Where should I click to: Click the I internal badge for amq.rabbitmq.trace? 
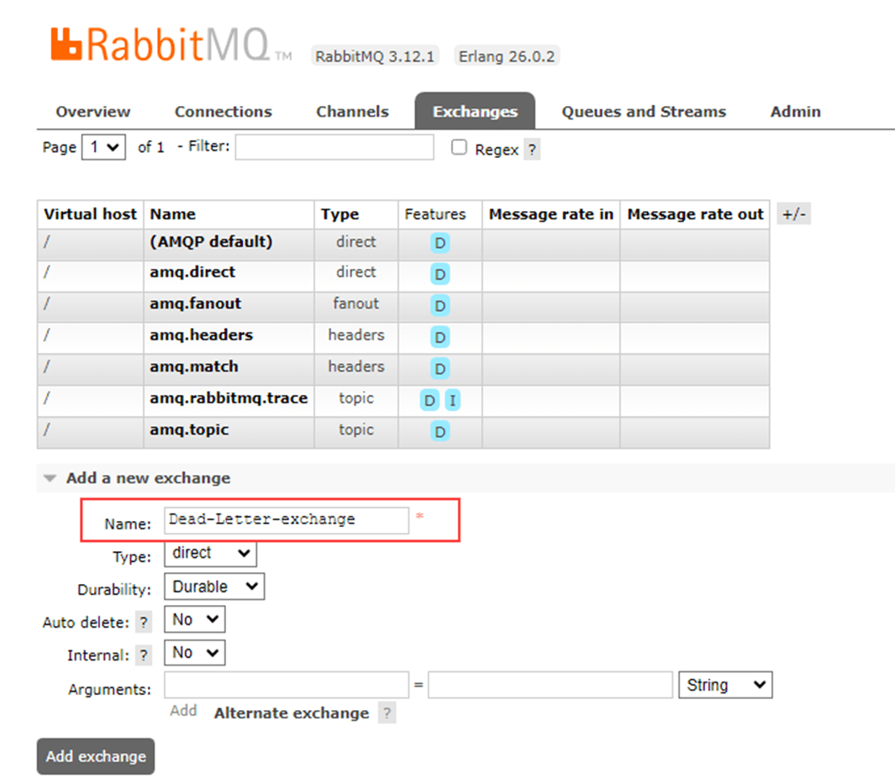(453, 401)
